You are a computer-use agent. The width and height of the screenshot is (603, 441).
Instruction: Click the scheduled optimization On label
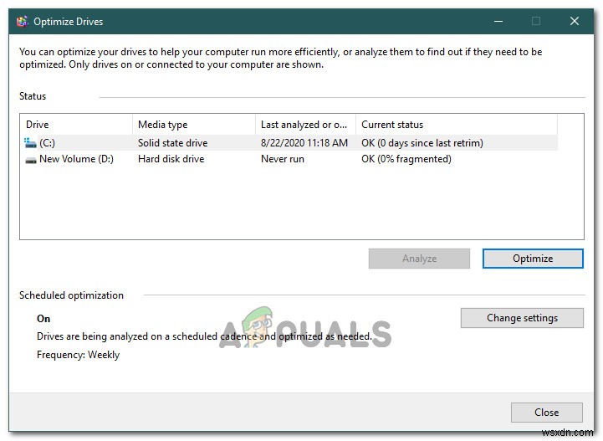(x=43, y=319)
